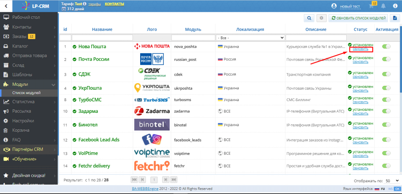Click the Каталог tray icon

pyautogui.click(x=6, y=46)
